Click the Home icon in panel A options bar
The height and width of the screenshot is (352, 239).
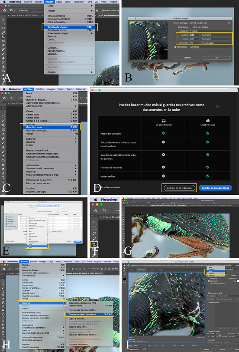4,10
